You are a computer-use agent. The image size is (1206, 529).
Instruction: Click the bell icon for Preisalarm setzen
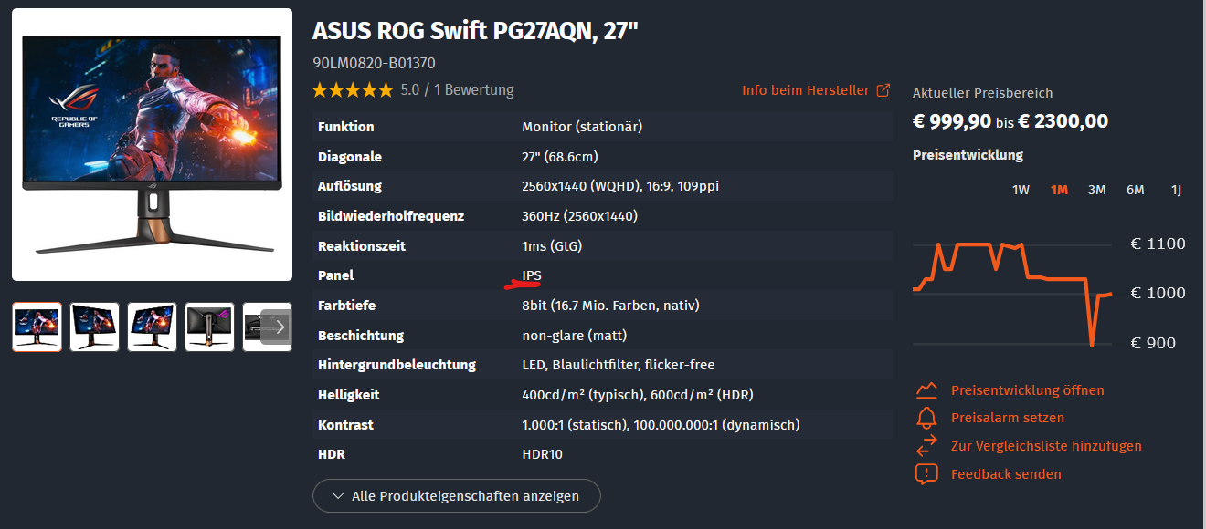point(926,418)
